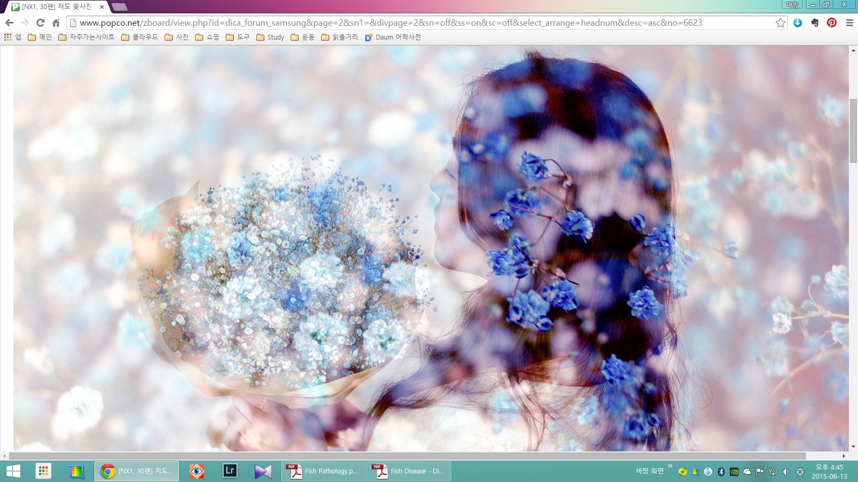The height and width of the screenshot is (482, 858).
Task: Bookmark this page with the star icon
Action: pyautogui.click(x=780, y=22)
